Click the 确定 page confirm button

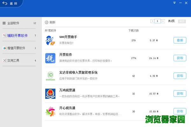tap(182, 21)
